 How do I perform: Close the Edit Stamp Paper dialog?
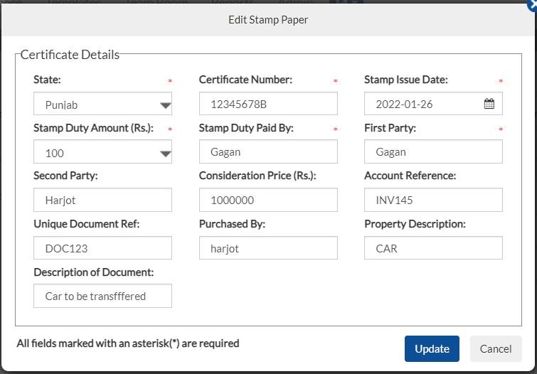[x=533, y=6]
